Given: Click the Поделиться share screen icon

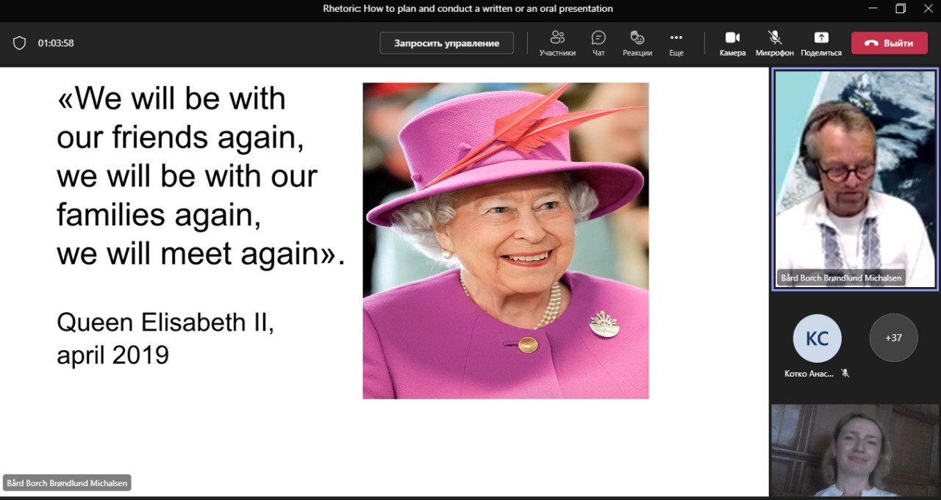Looking at the screenshot, I should (x=820, y=43).
